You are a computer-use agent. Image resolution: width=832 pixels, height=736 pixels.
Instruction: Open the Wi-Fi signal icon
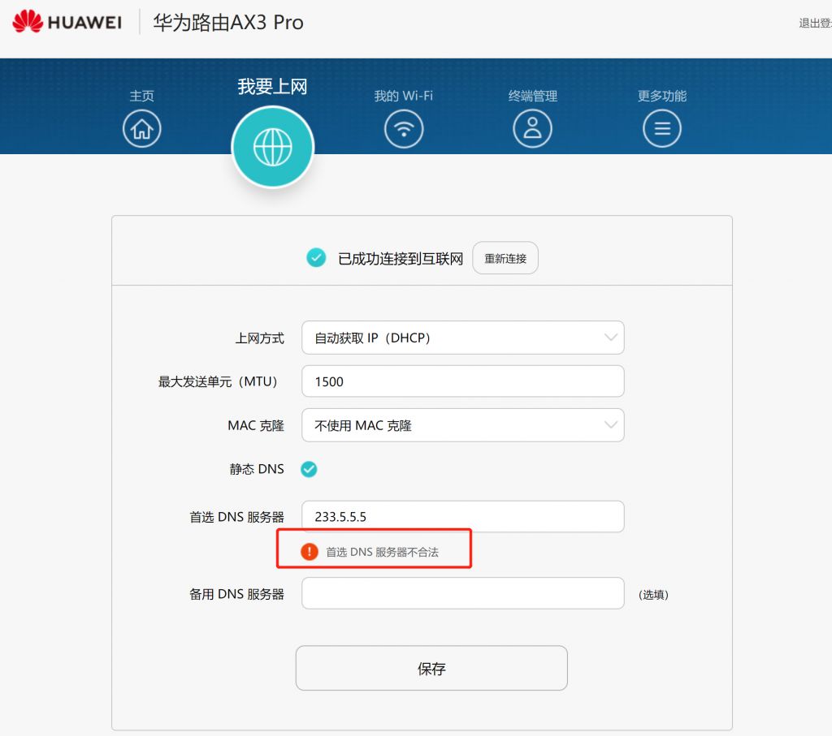(404, 129)
